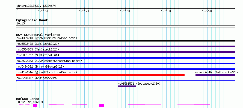Click the blue esv3622363 variant bar
The image size is (243, 108).
pos(126,63)
